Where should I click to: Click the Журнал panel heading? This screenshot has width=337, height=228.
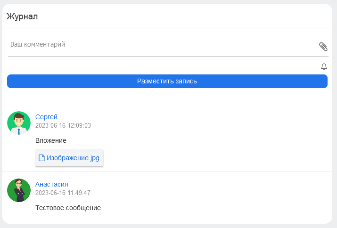22,16
